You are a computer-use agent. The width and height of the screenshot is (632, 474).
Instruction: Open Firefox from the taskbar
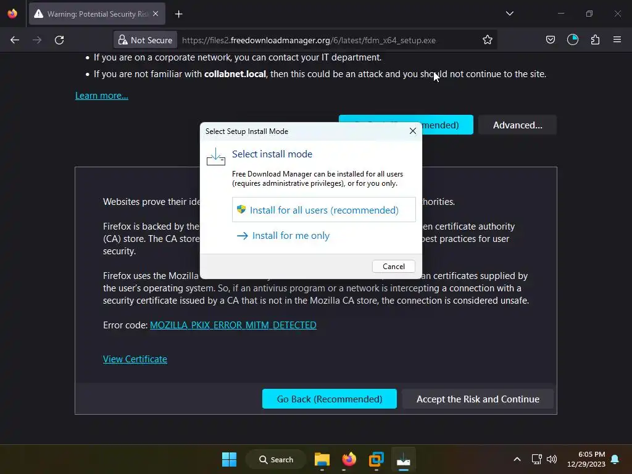[349, 459]
